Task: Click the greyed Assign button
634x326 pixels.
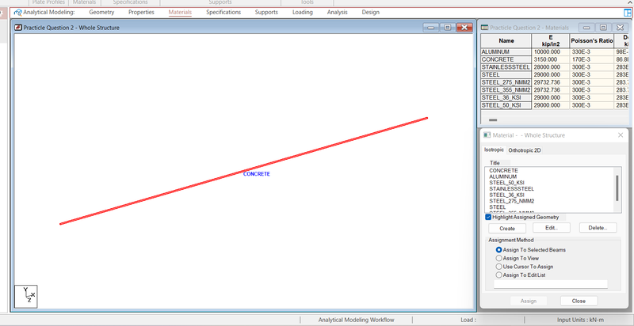Action: (x=529, y=301)
